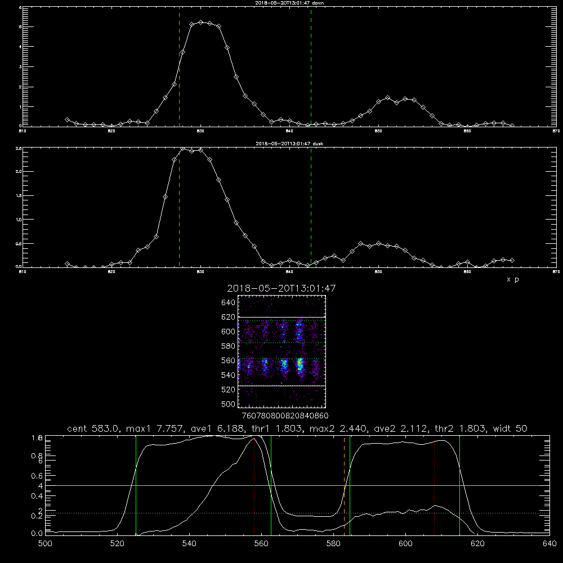The image size is (563, 563).
Task: Click the '500' x-axis label of bottom plot
Action: pyautogui.click(x=45, y=544)
